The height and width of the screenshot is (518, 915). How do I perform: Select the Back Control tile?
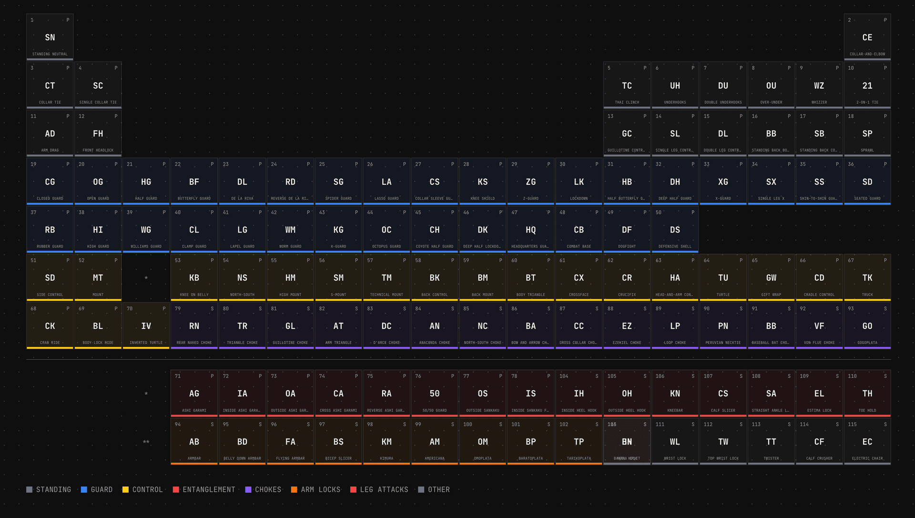tap(434, 277)
